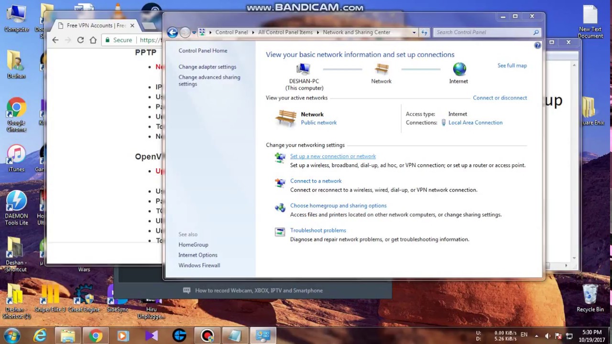Switch to Chrome in the taskbar
This screenshot has height=344, width=612.
click(x=96, y=336)
